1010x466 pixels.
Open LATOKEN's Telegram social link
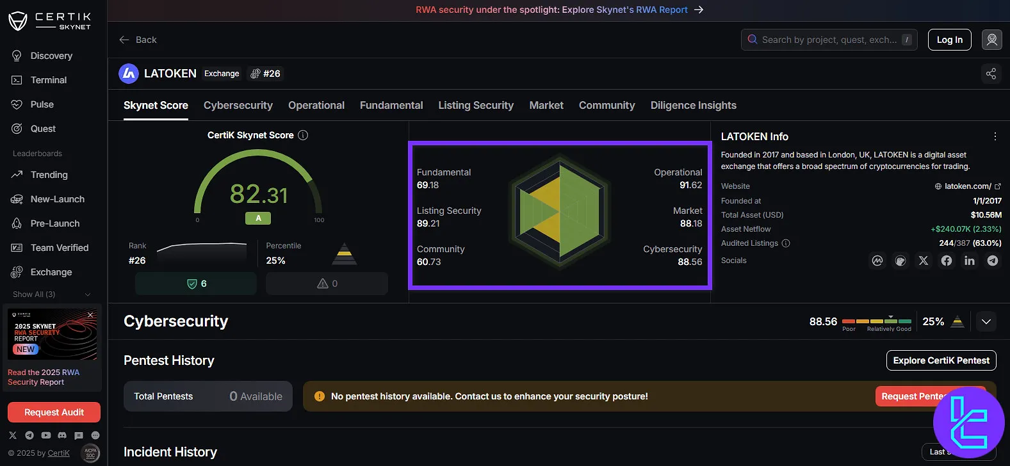(992, 261)
